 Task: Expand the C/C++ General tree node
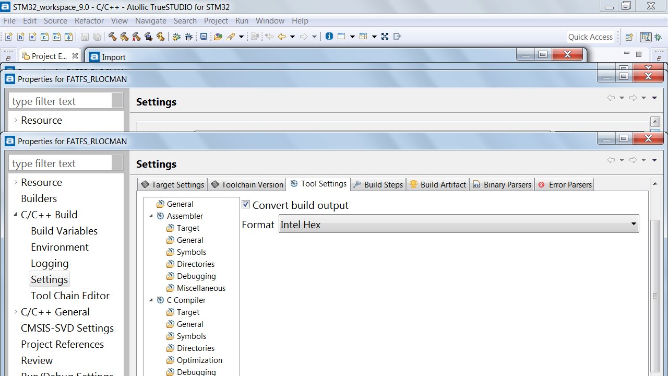pos(16,312)
